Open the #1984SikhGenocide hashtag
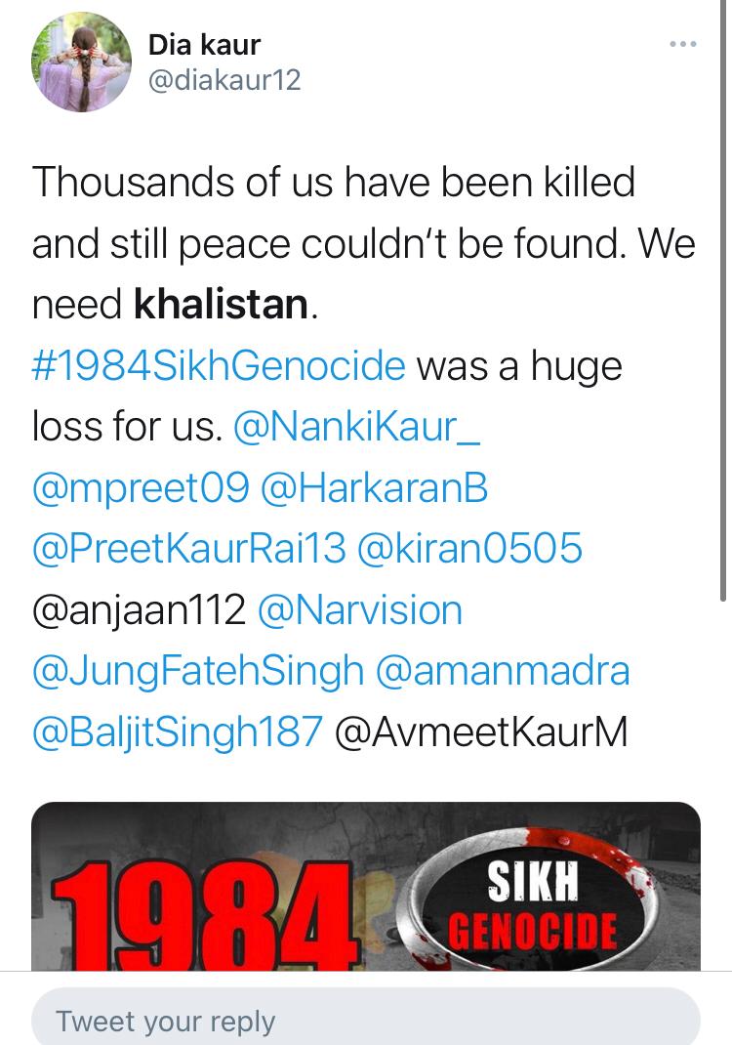The width and height of the screenshot is (732, 1045). pyautogui.click(x=219, y=365)
